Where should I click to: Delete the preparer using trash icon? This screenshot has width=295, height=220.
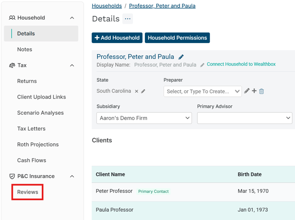tap(262, 91)
